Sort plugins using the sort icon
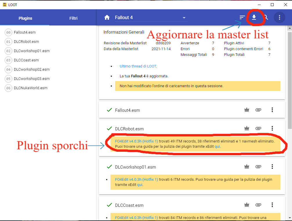 click(x=242, y=17)
